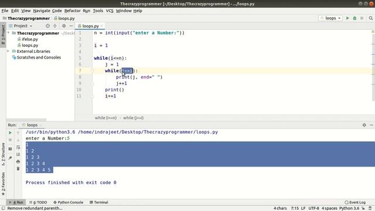Open the VCS menu

[110, 11]
